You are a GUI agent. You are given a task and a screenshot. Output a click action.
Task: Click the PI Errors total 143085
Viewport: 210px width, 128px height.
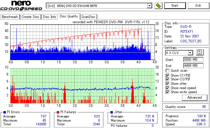pyautogui.click(x=41, y=124)
